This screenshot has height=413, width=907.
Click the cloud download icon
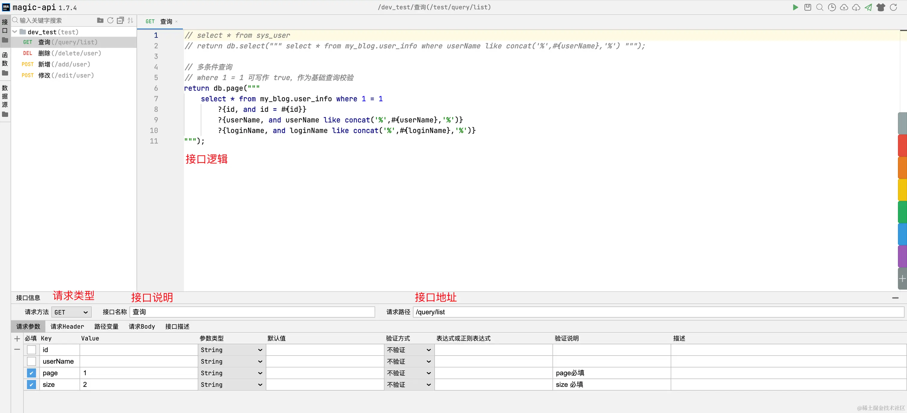pos(856,7)
